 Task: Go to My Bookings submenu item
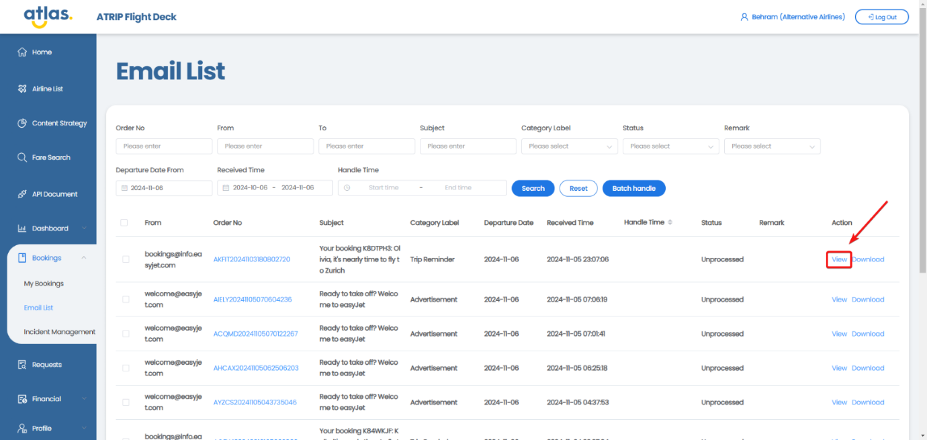pos(44,283)
